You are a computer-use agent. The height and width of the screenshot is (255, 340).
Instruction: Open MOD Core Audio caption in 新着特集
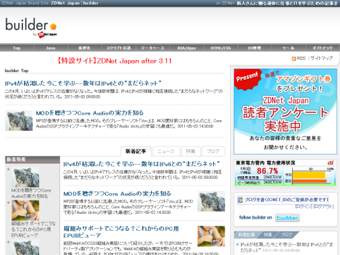tap(31, 193)
